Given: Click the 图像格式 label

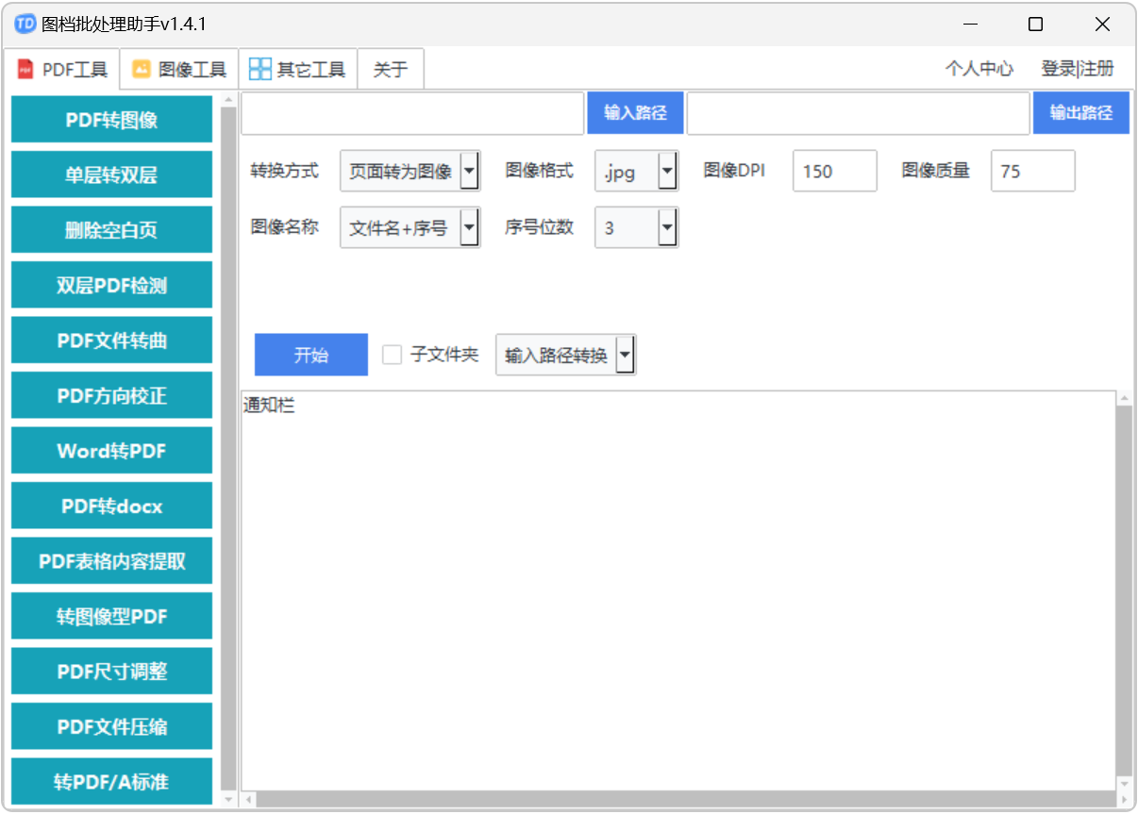Looking at the screenshot, I should (x=539, y=171).
